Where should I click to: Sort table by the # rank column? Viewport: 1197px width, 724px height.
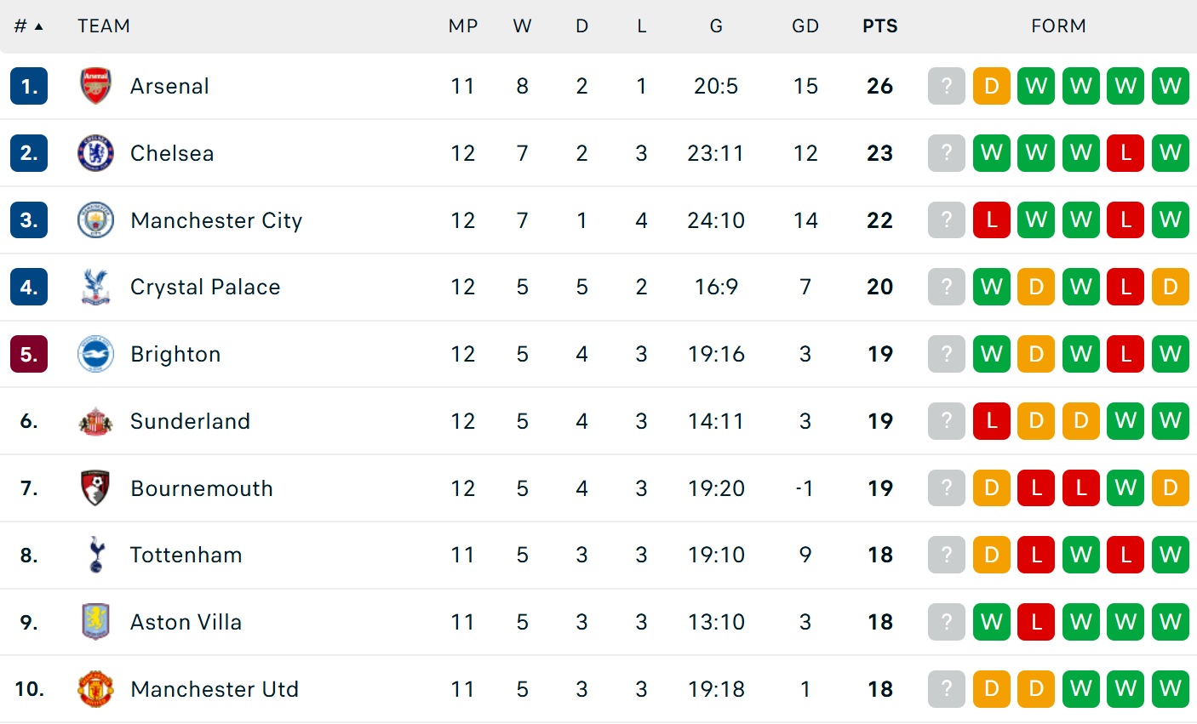click(28, 26)
